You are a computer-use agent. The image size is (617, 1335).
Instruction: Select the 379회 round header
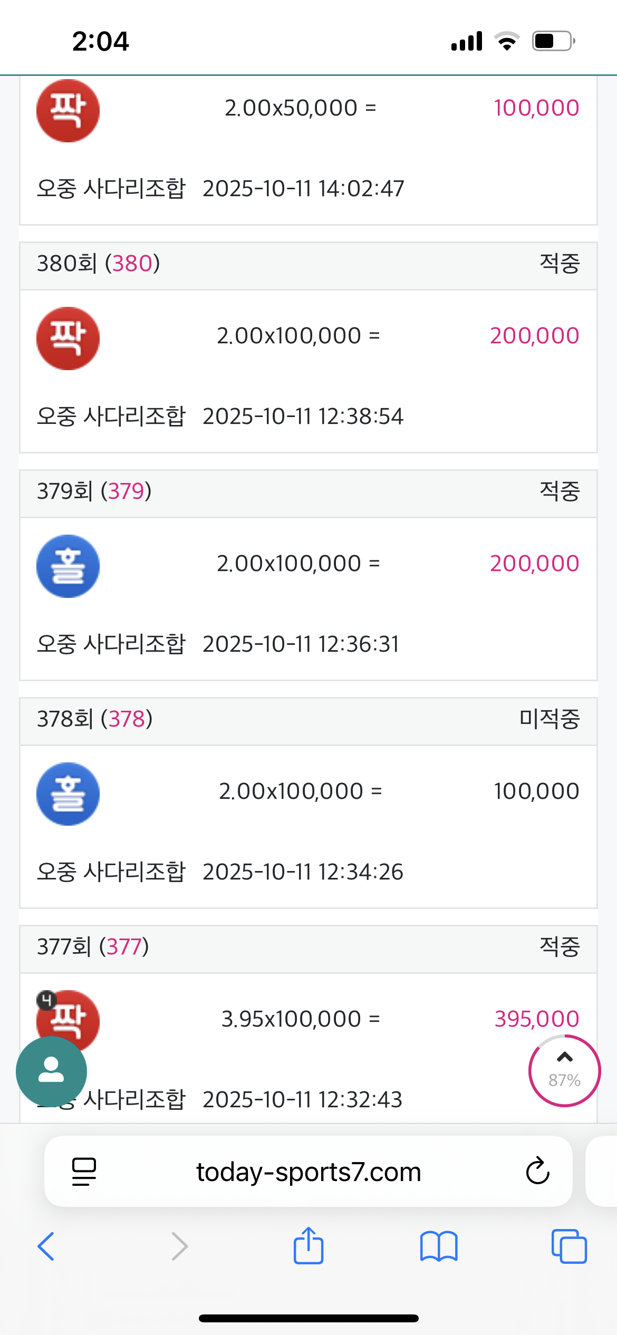click(308, 492)
